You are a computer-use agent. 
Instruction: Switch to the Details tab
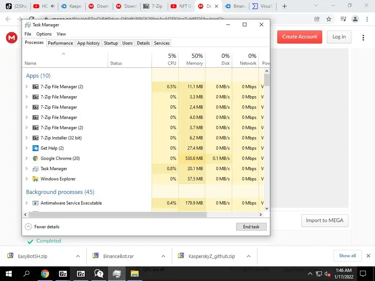point(143,43)
